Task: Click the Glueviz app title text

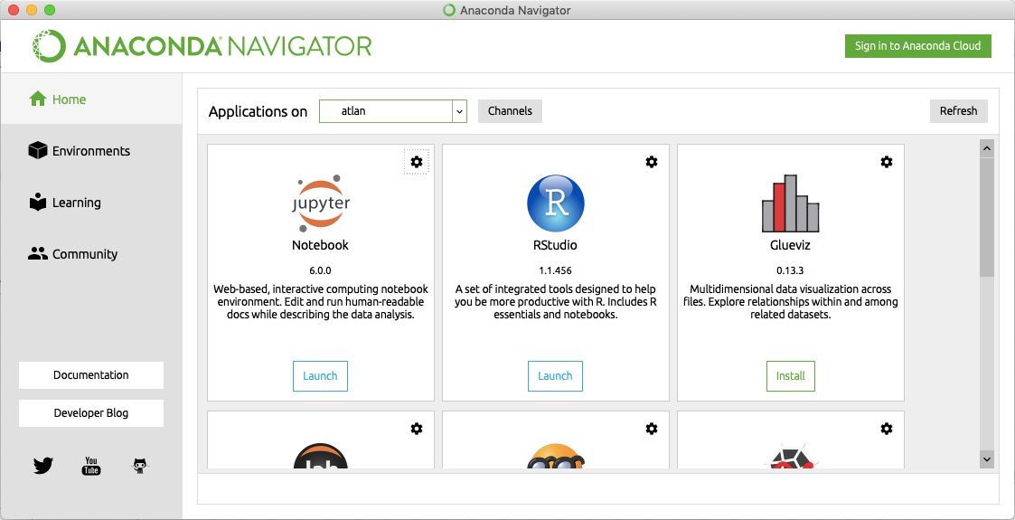Action: click(x=790, y=245)
